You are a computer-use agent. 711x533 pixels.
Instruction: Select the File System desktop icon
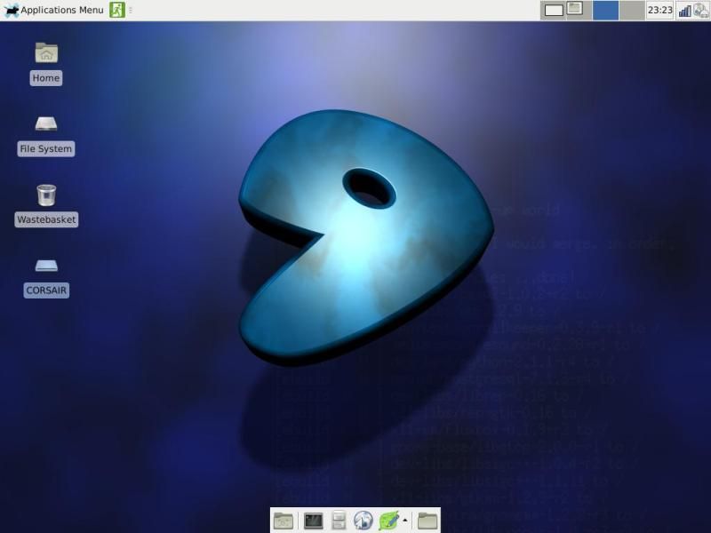point(46,136)
